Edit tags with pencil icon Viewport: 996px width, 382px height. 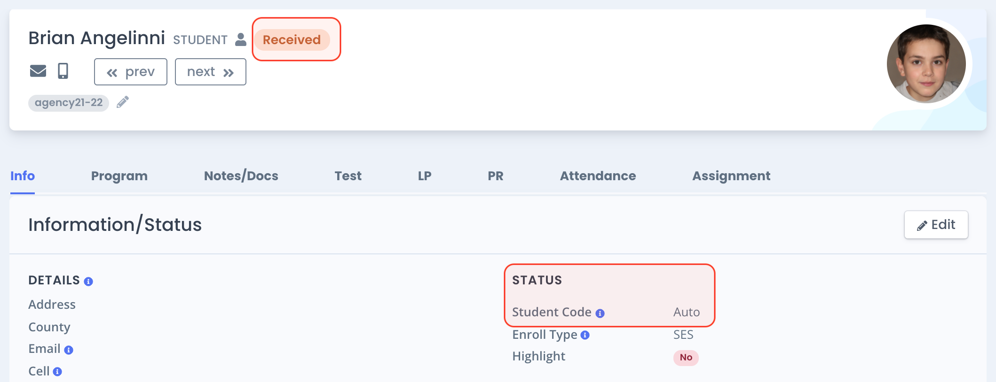(123, 102)
